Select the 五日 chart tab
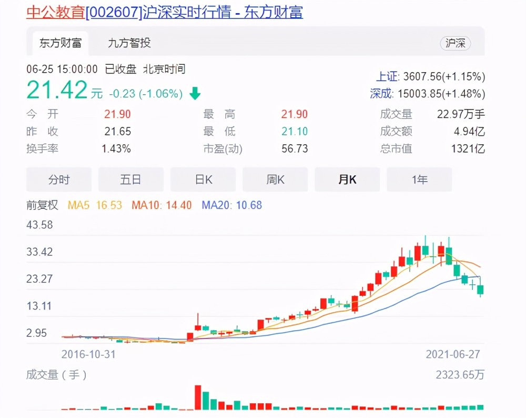 pos(131,180)
